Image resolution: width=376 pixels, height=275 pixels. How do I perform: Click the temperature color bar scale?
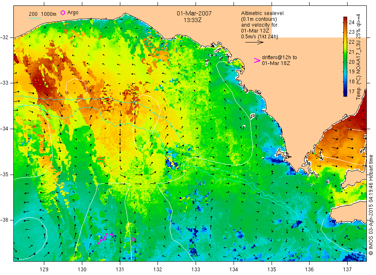[345, 56]
